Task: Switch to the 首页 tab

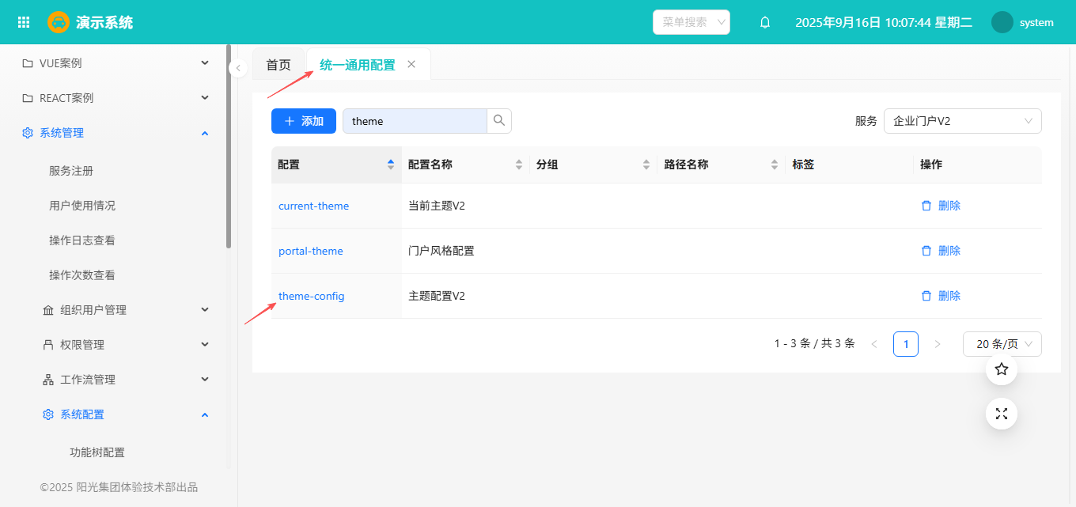Action: 278,65
